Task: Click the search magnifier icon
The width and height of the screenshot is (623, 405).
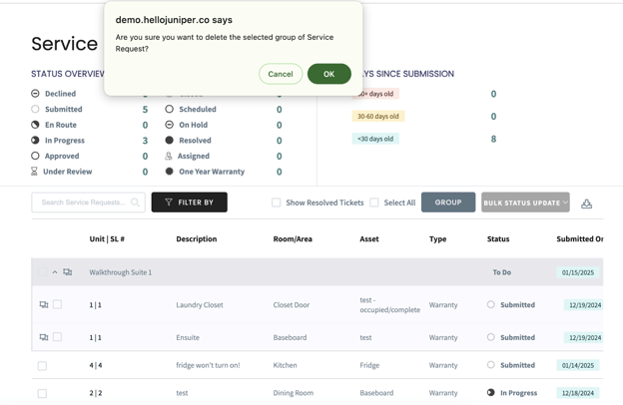Action: [135, 202]
